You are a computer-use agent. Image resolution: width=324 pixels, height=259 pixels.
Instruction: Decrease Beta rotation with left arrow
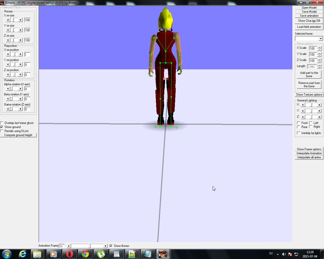tap(8, 99)
